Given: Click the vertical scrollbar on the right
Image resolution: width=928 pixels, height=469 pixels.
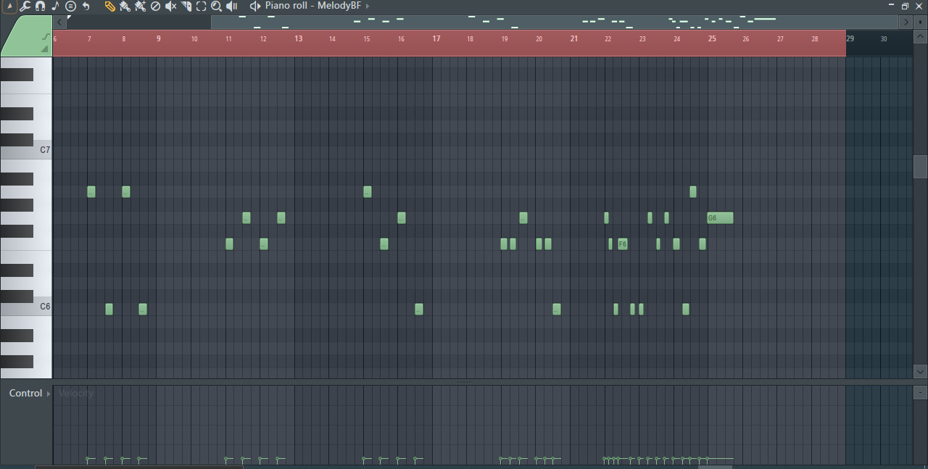Looking at the screenshot, I should point(921,168).
